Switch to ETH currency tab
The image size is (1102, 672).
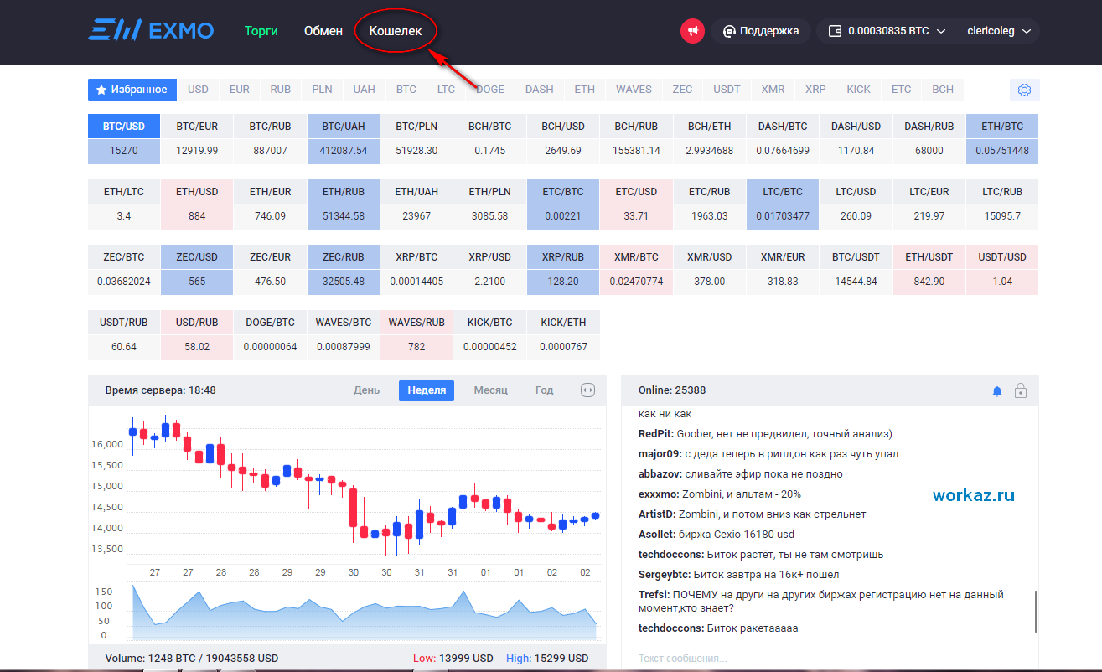coord(585,90)
